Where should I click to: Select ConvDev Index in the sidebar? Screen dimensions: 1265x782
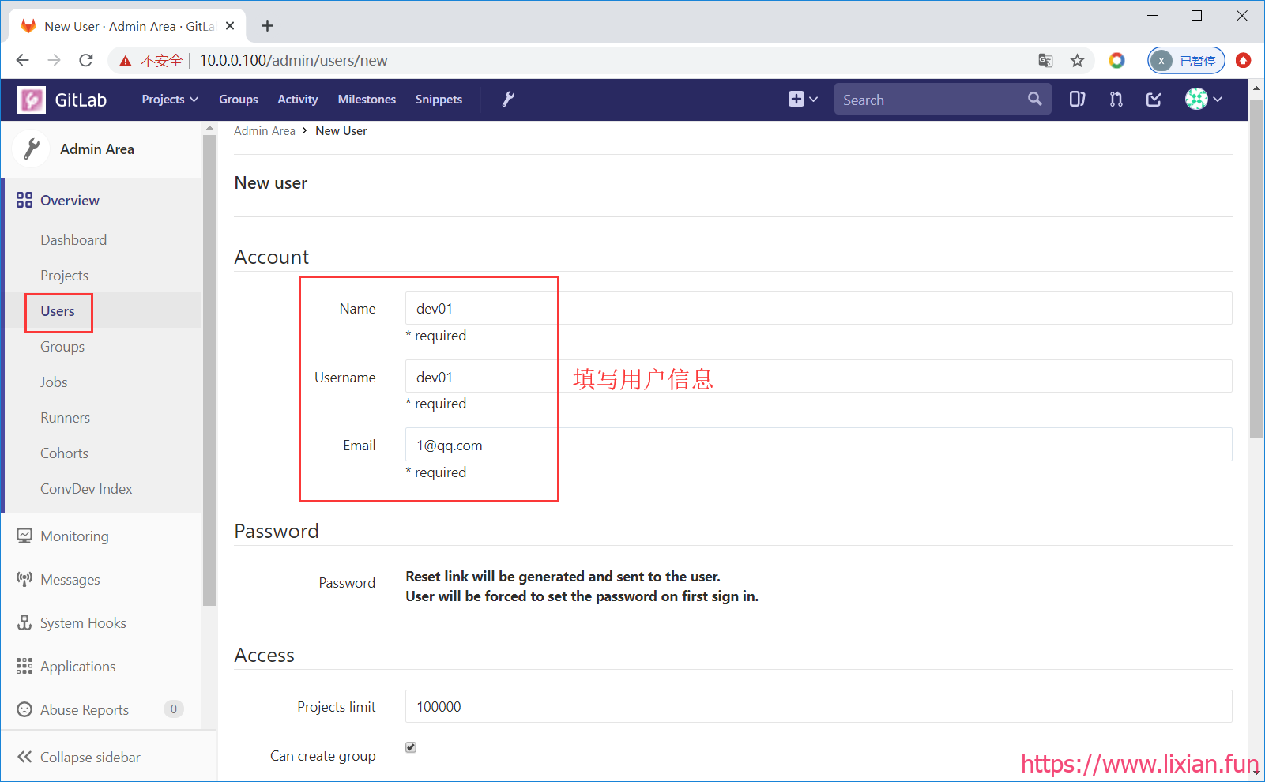tap(86, 489)
